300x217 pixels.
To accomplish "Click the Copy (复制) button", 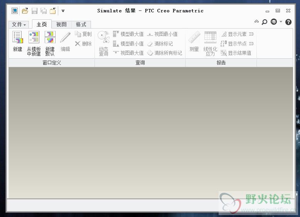I will point(83,34).
